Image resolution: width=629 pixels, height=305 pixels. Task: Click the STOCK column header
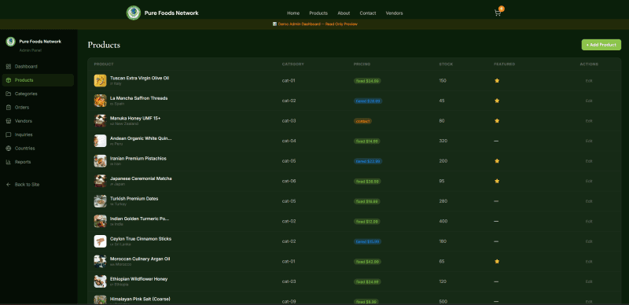tap(446, 64)
